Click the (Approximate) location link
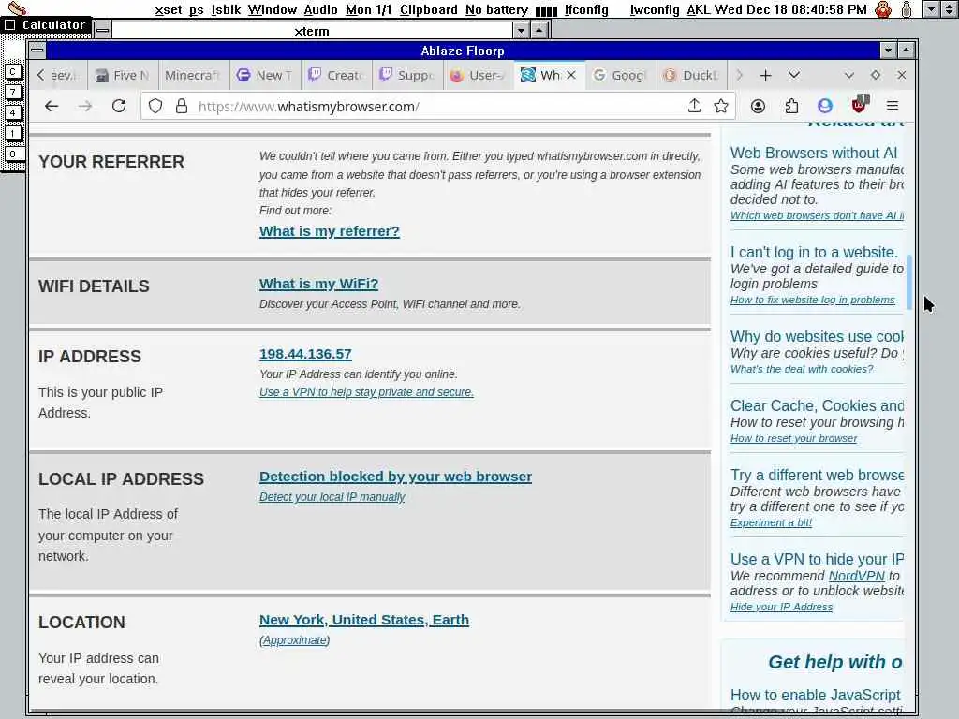 294,640
